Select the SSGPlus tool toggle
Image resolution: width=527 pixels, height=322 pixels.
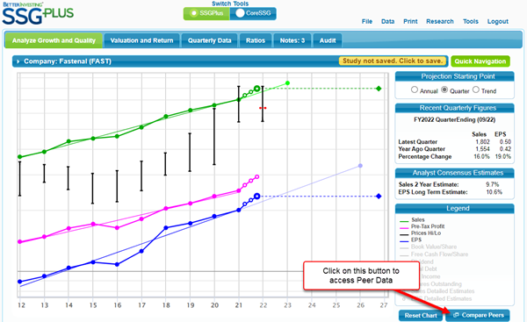[206, 13]
